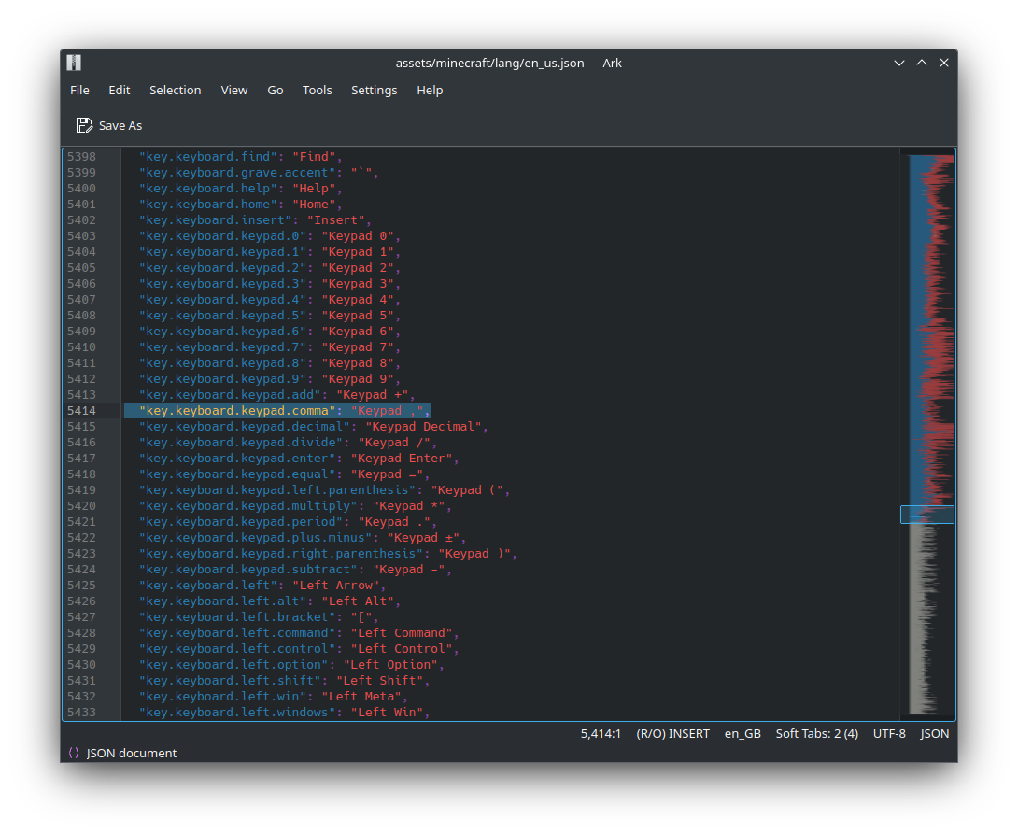Image resolution: width=1018 pixels, height=834 pixels.
Task: Click the "Keypad +" value
Action: [x=373, y=395]
